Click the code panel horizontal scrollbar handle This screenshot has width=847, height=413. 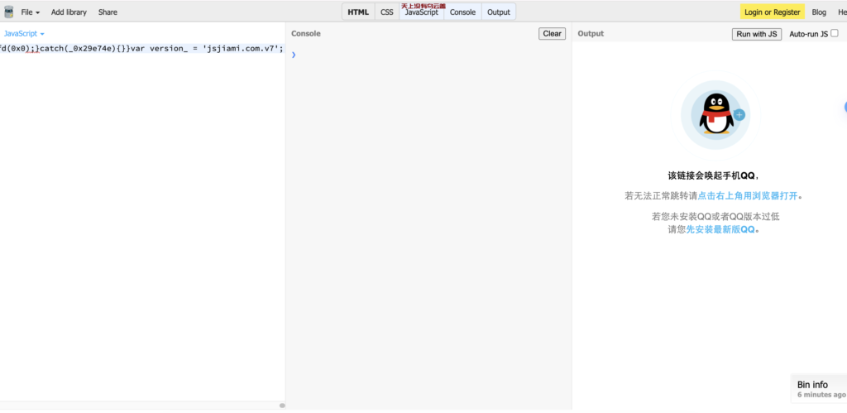pyautogui.click(x=282, y=406)
